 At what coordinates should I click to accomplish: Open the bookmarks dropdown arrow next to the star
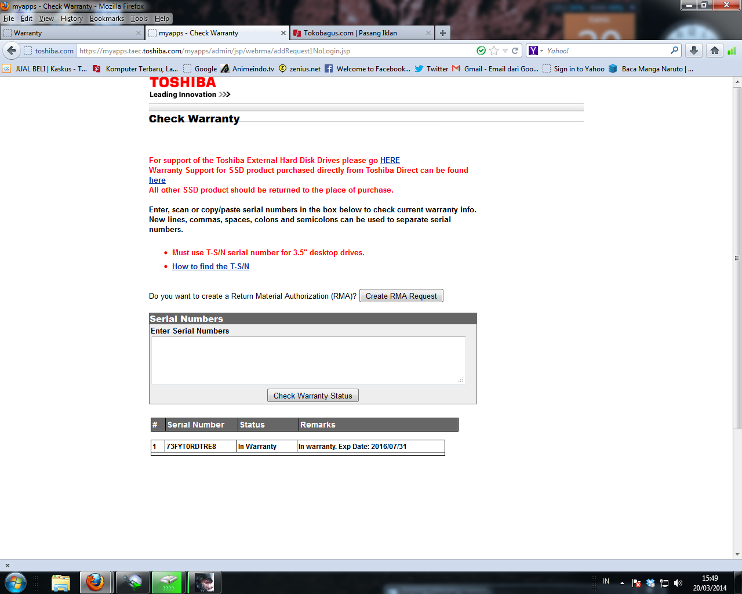point(505,50)
